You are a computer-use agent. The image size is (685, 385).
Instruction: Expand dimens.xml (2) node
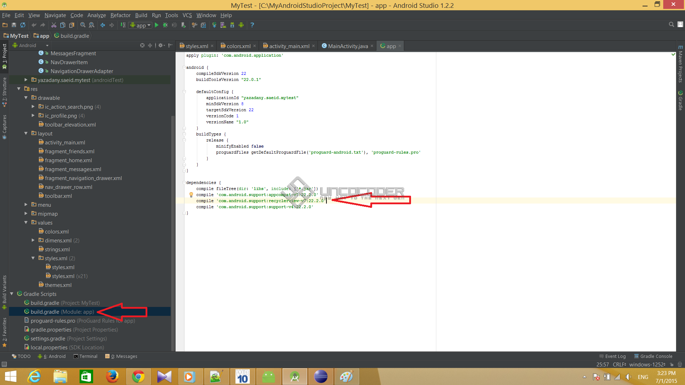click(33, 240)
